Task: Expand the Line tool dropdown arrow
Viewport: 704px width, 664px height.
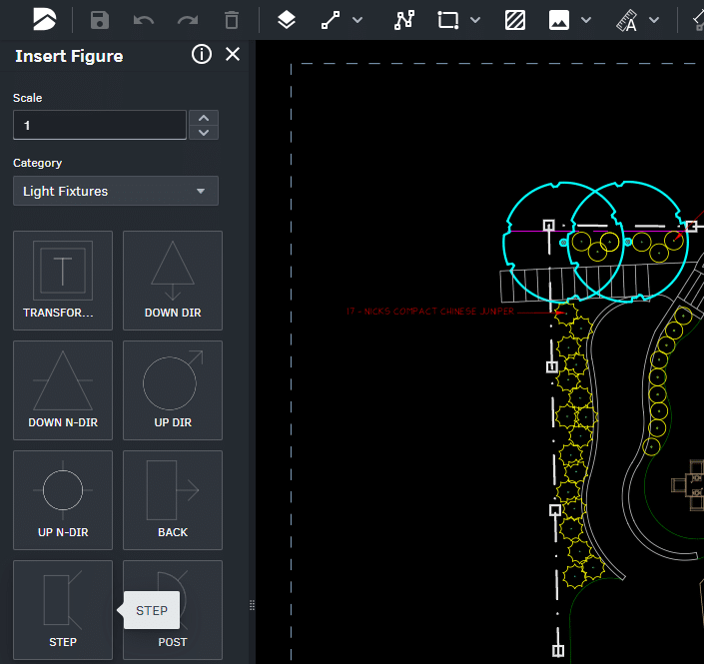Action: click(357, 20)
